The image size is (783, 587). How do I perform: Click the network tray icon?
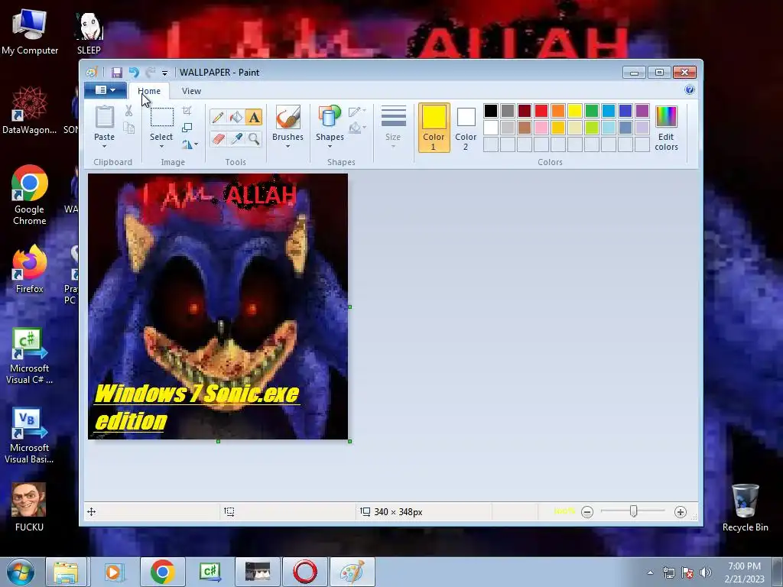point(668,572)
